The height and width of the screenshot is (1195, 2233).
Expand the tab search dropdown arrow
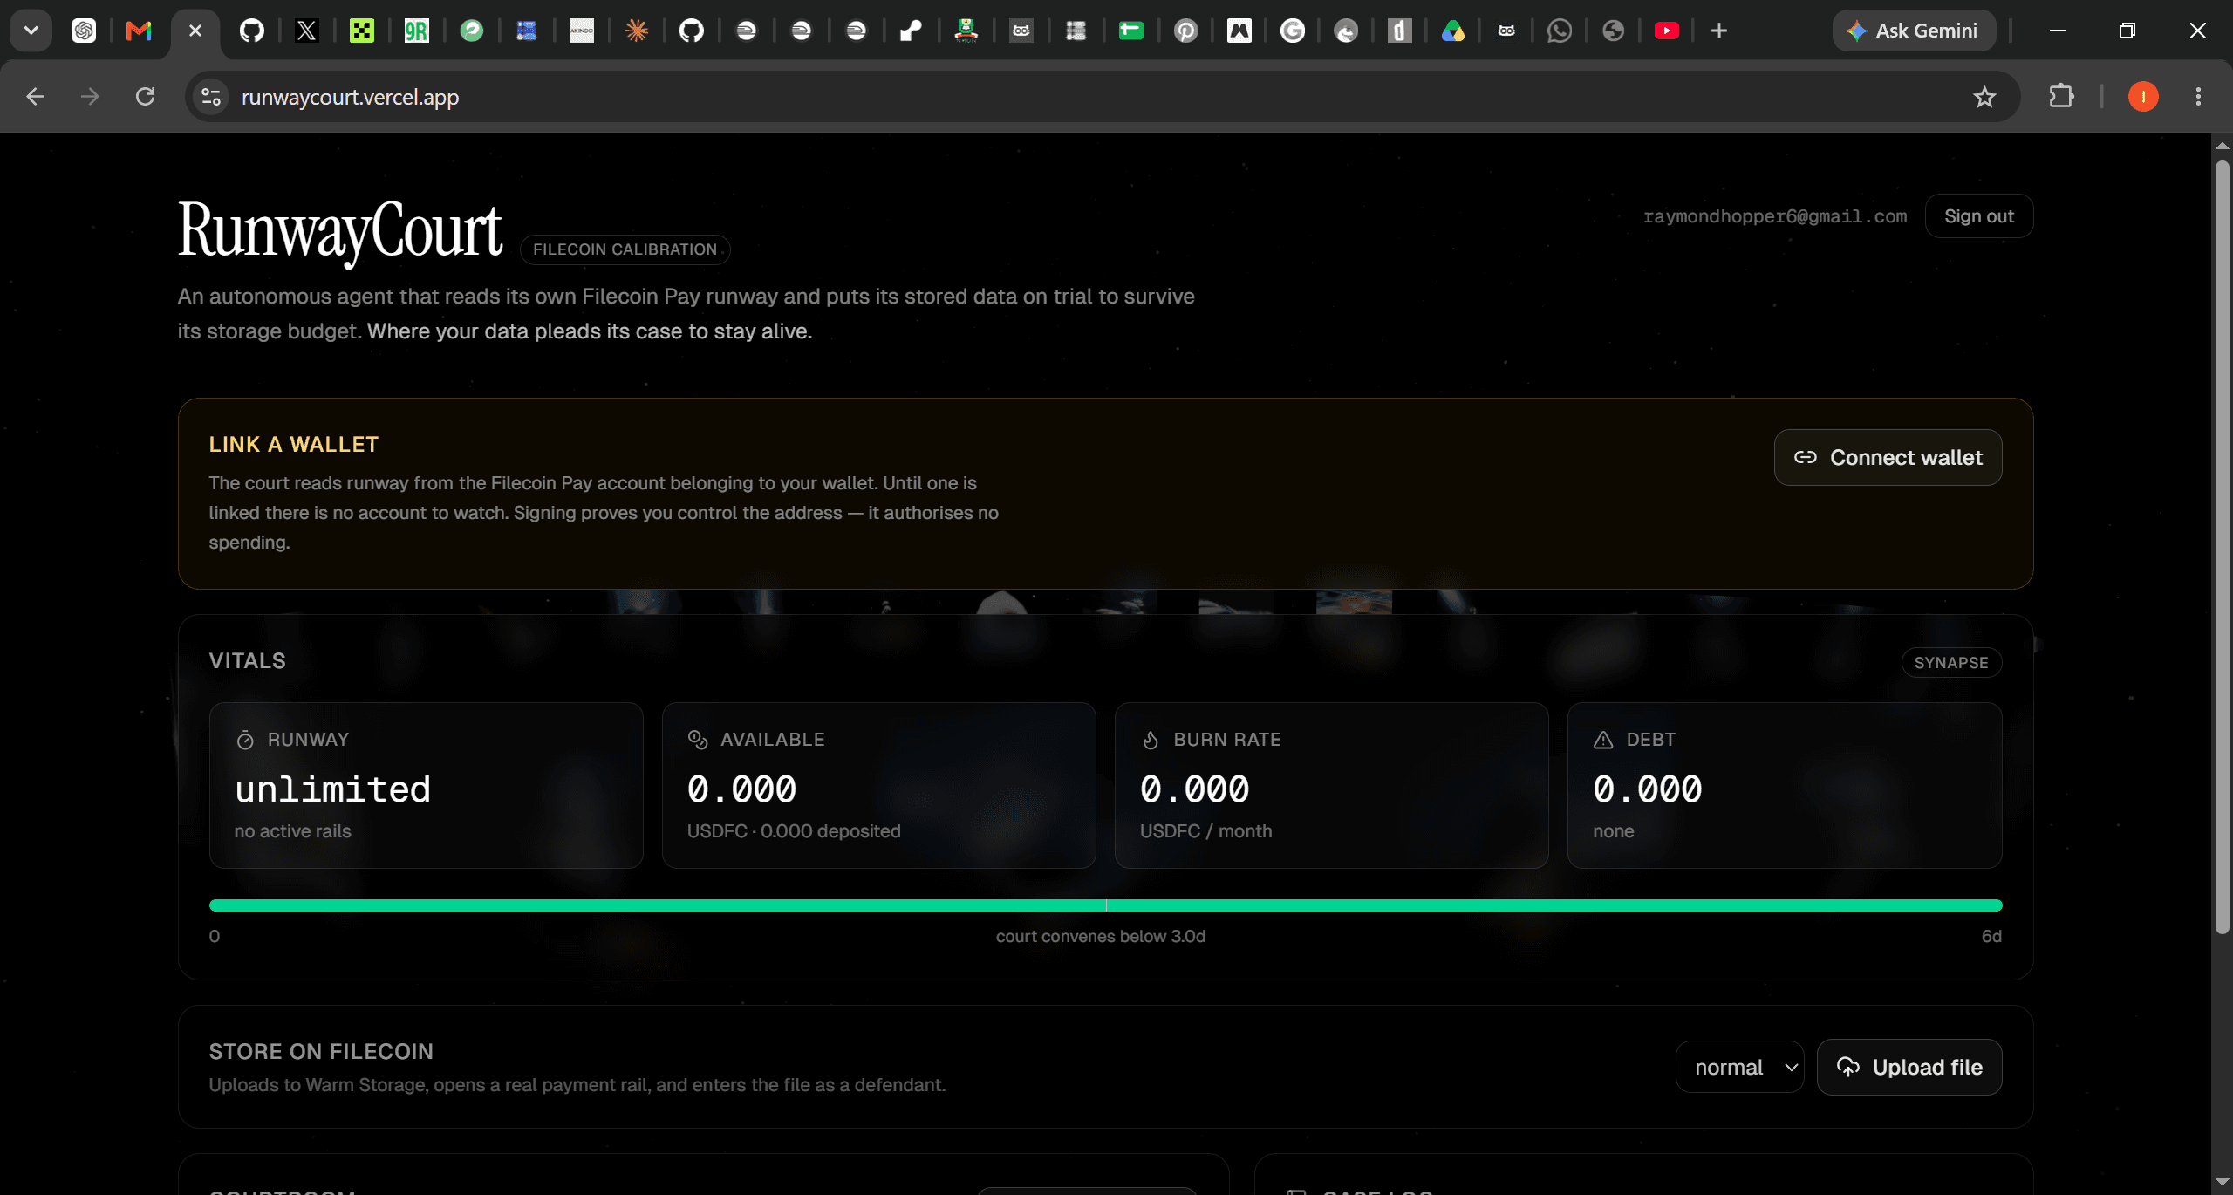point(31,31)
